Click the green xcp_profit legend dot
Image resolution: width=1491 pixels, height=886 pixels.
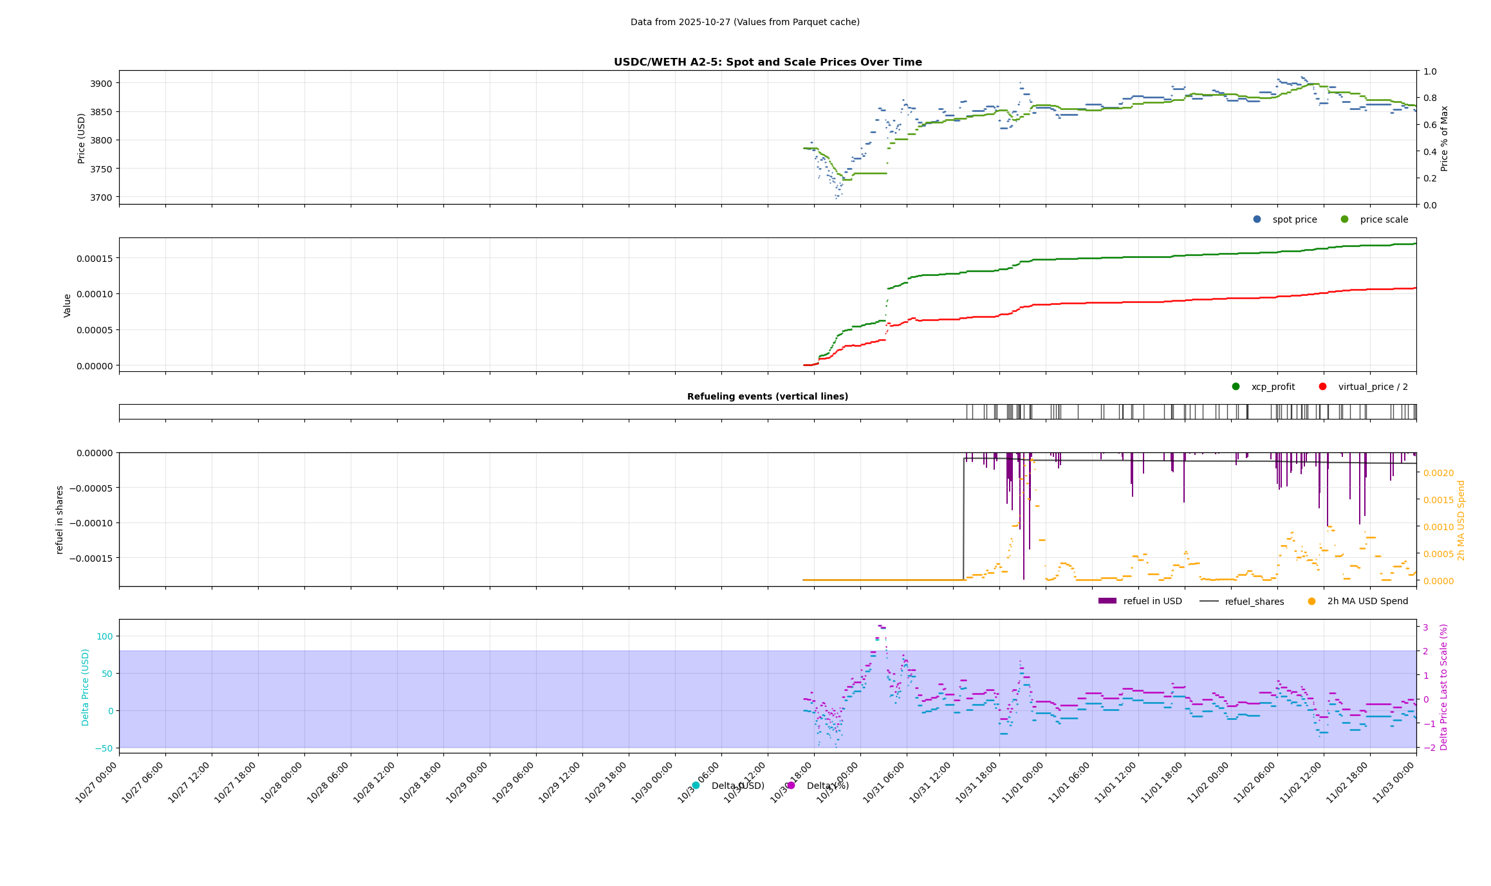tap(1236, 387)
